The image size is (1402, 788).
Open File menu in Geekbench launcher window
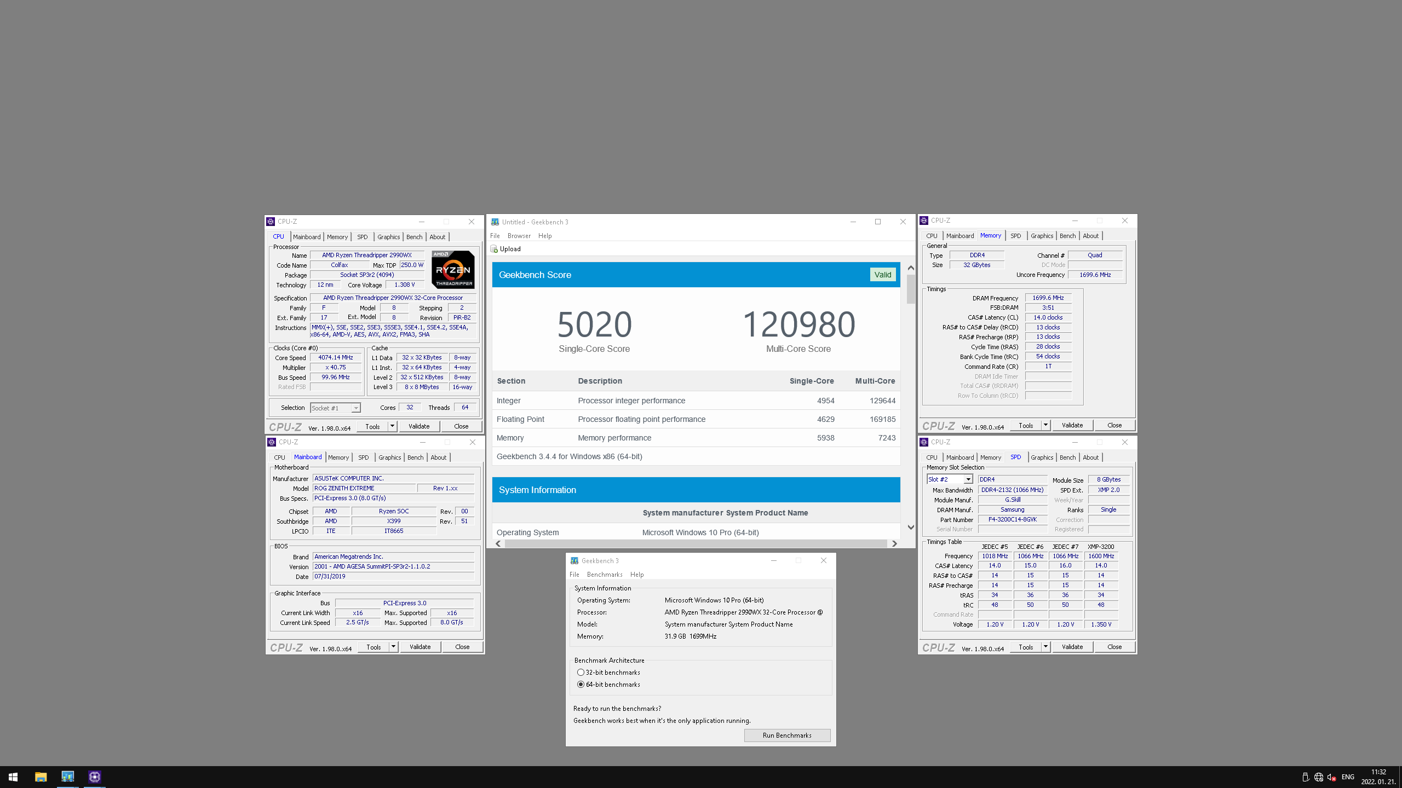[574, 575]
